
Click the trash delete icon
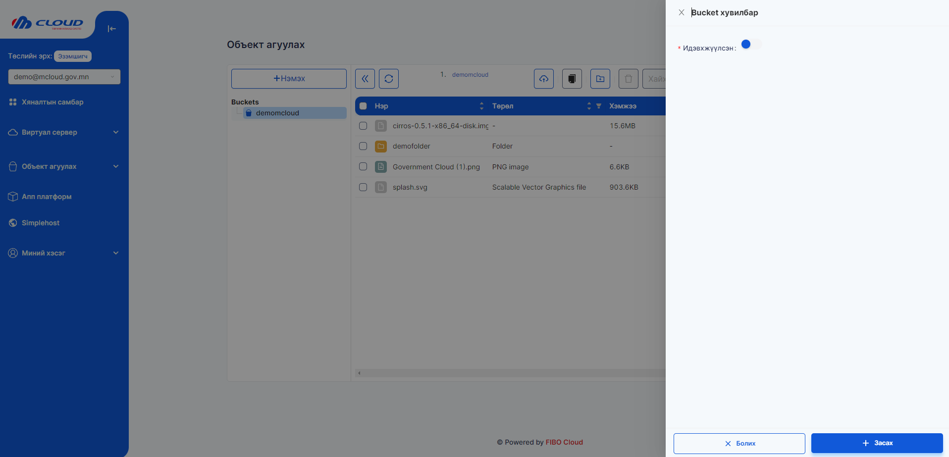tap(628, 79)
